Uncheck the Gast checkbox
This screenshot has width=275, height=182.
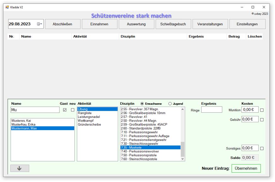point(65,110)
